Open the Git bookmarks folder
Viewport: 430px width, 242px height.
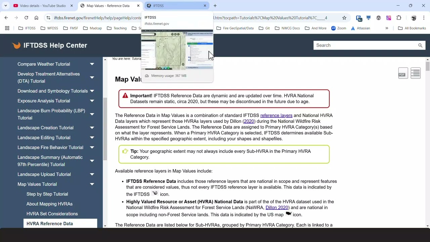pyautogui.click(x=264, y=28)
